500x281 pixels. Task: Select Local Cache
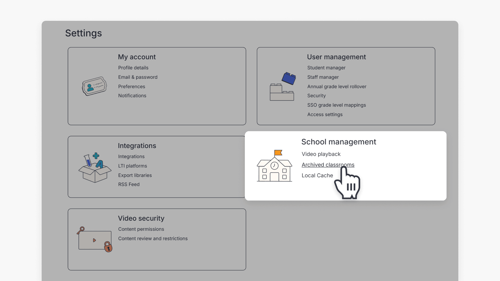(317, 175)
